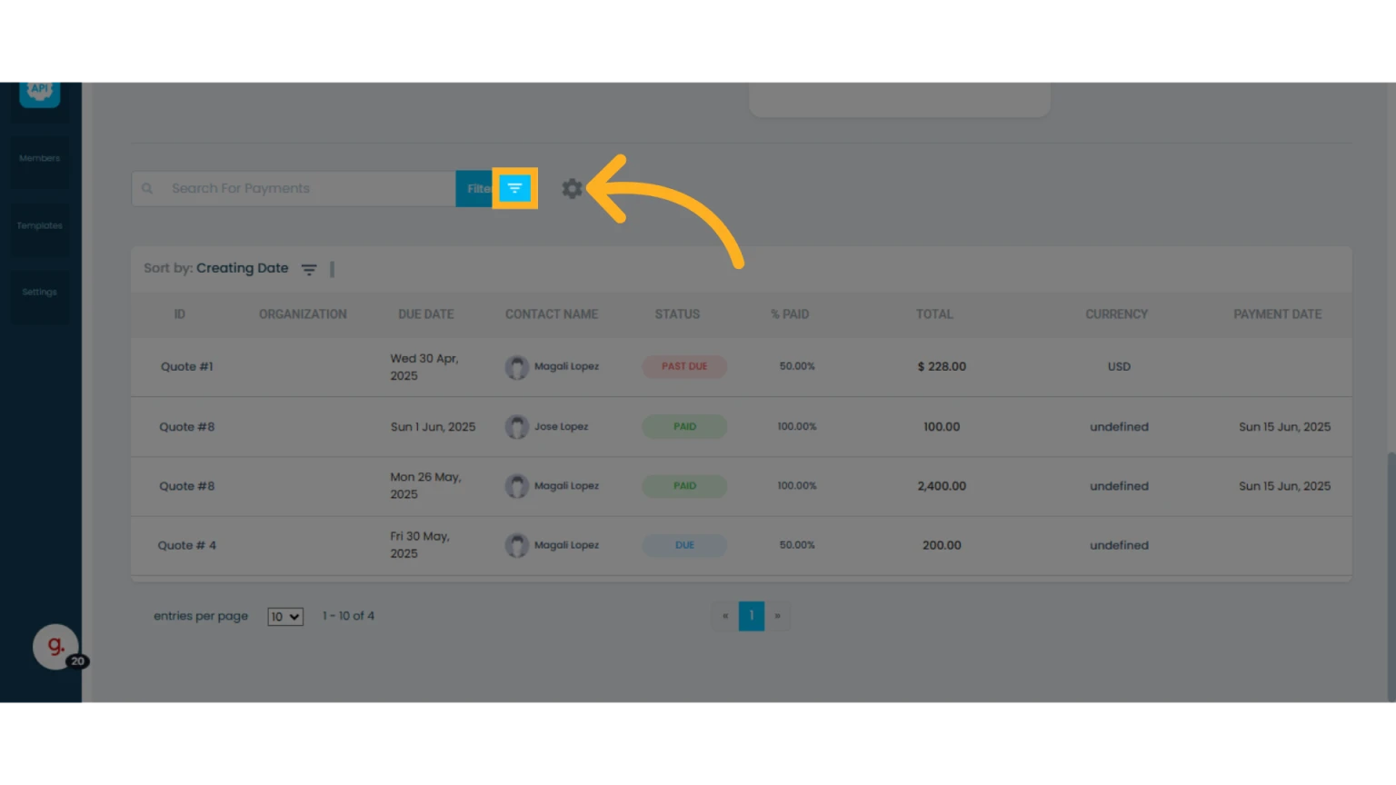The image size is (1396, 785).
Task: Click avatar in the 2,400.00 payment row
Action: (516, 486)
